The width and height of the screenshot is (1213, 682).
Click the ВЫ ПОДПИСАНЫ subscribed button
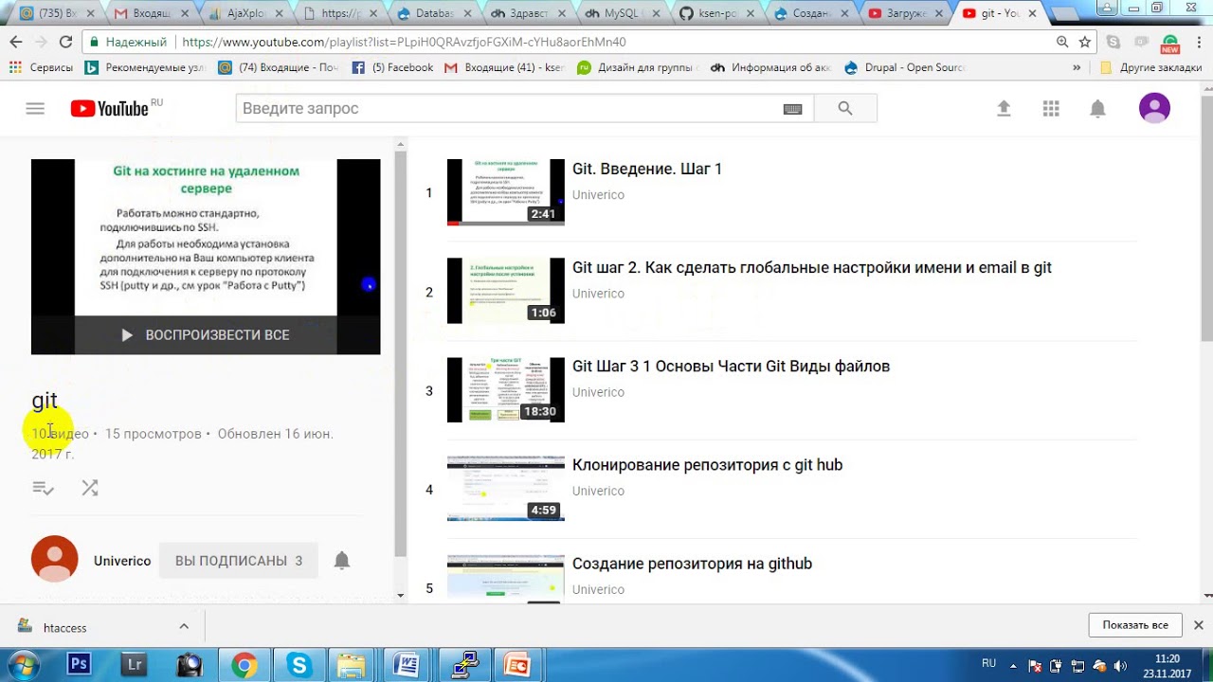click(238, 561)
